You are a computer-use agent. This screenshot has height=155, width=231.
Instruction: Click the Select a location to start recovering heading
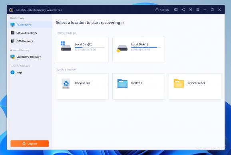[88, 23]
